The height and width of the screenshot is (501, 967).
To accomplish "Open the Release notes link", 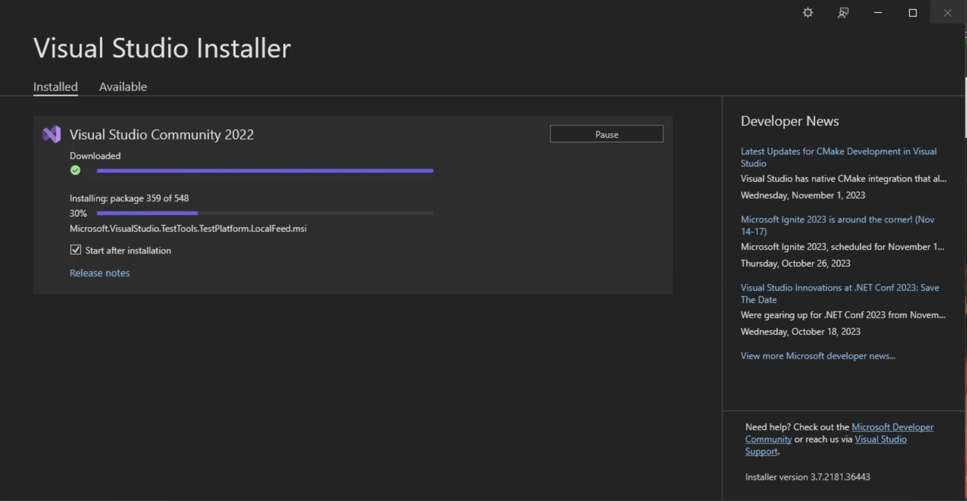I will click(x=100, y=273).
